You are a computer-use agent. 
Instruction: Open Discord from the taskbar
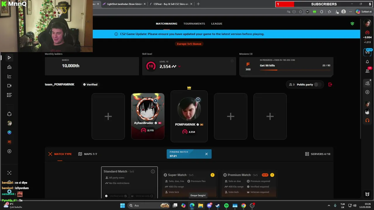[209, 206]
